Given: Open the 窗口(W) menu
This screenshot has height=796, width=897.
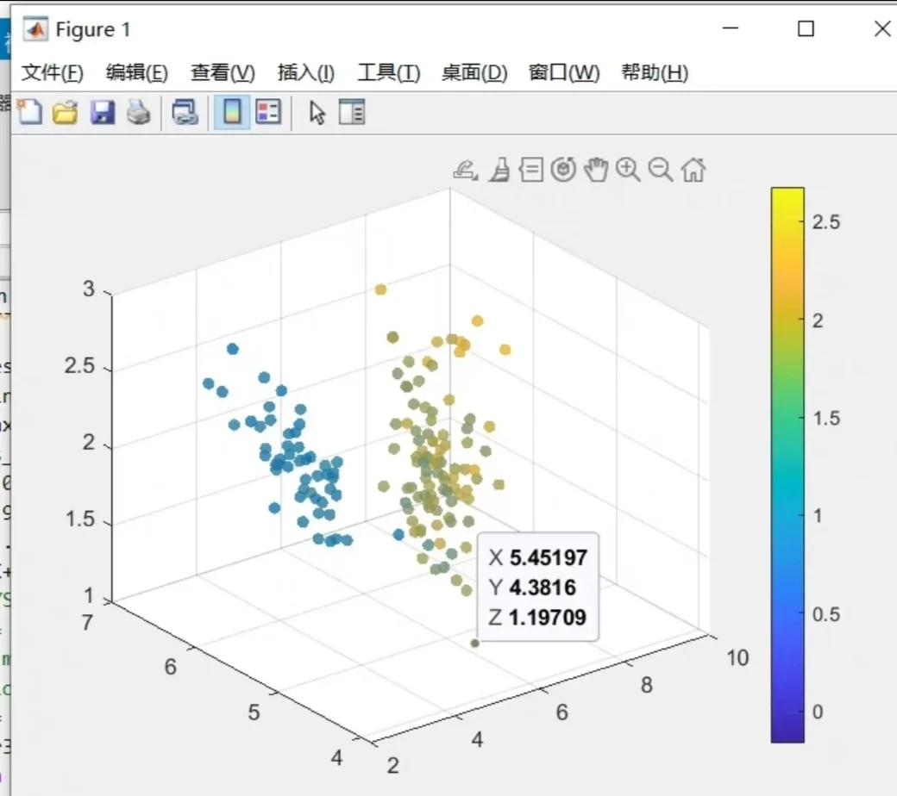Looking at the screenshot, I should click(x=564, y=72).
